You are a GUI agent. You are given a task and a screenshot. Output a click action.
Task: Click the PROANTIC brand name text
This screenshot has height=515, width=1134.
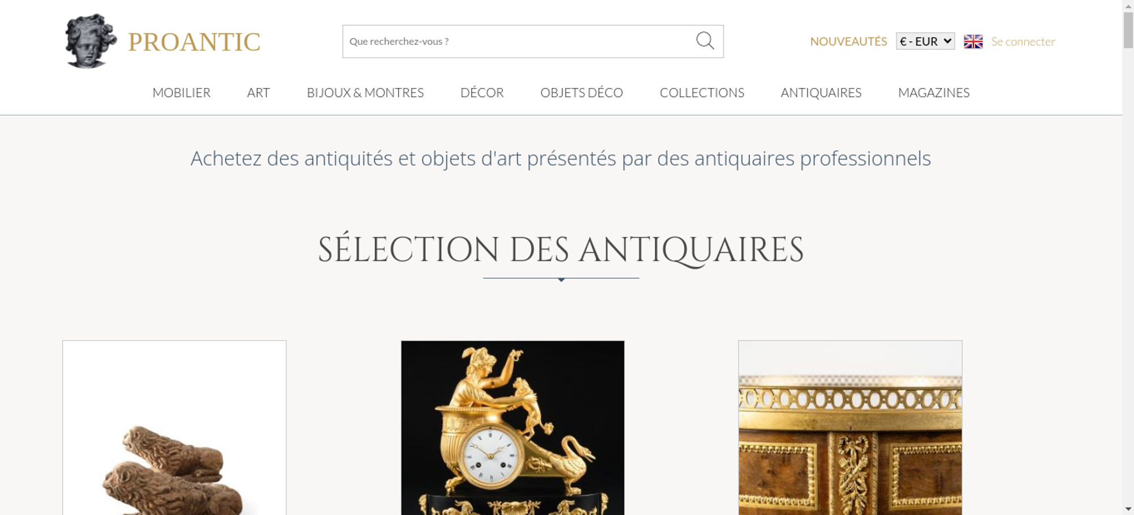click(194, 42)
